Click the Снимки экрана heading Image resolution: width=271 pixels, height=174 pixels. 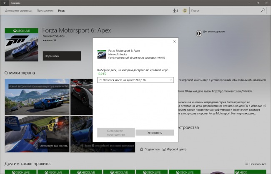pos(20,73)
